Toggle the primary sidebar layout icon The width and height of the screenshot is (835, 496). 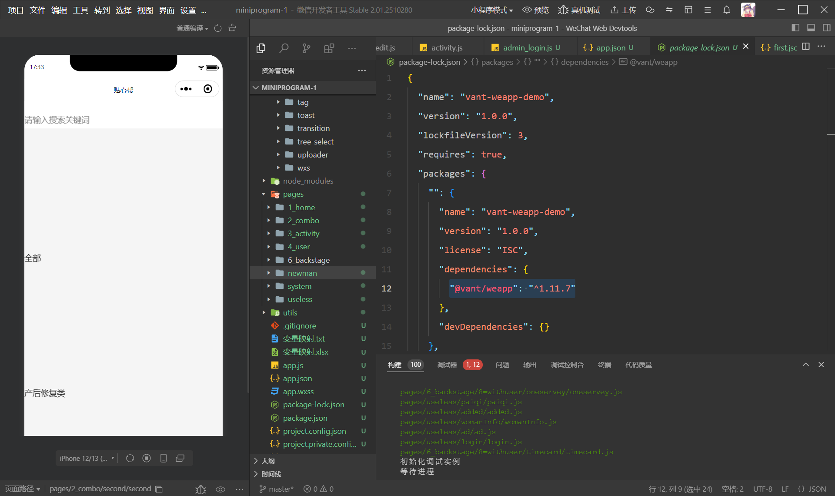(795, 28)
